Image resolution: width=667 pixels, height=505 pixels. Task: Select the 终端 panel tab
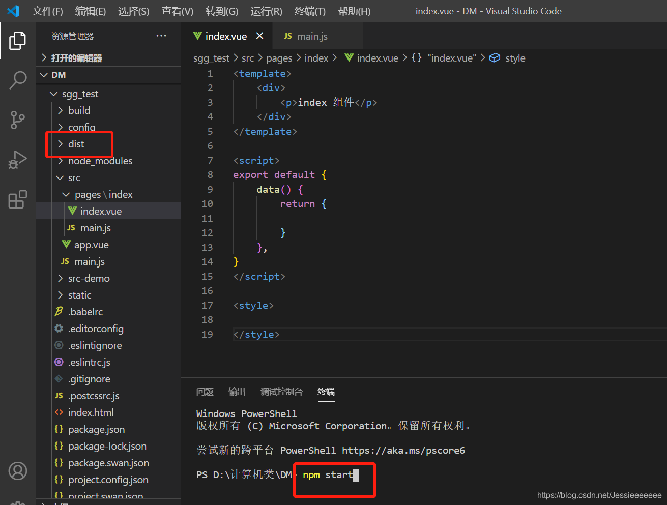[326, 392]
